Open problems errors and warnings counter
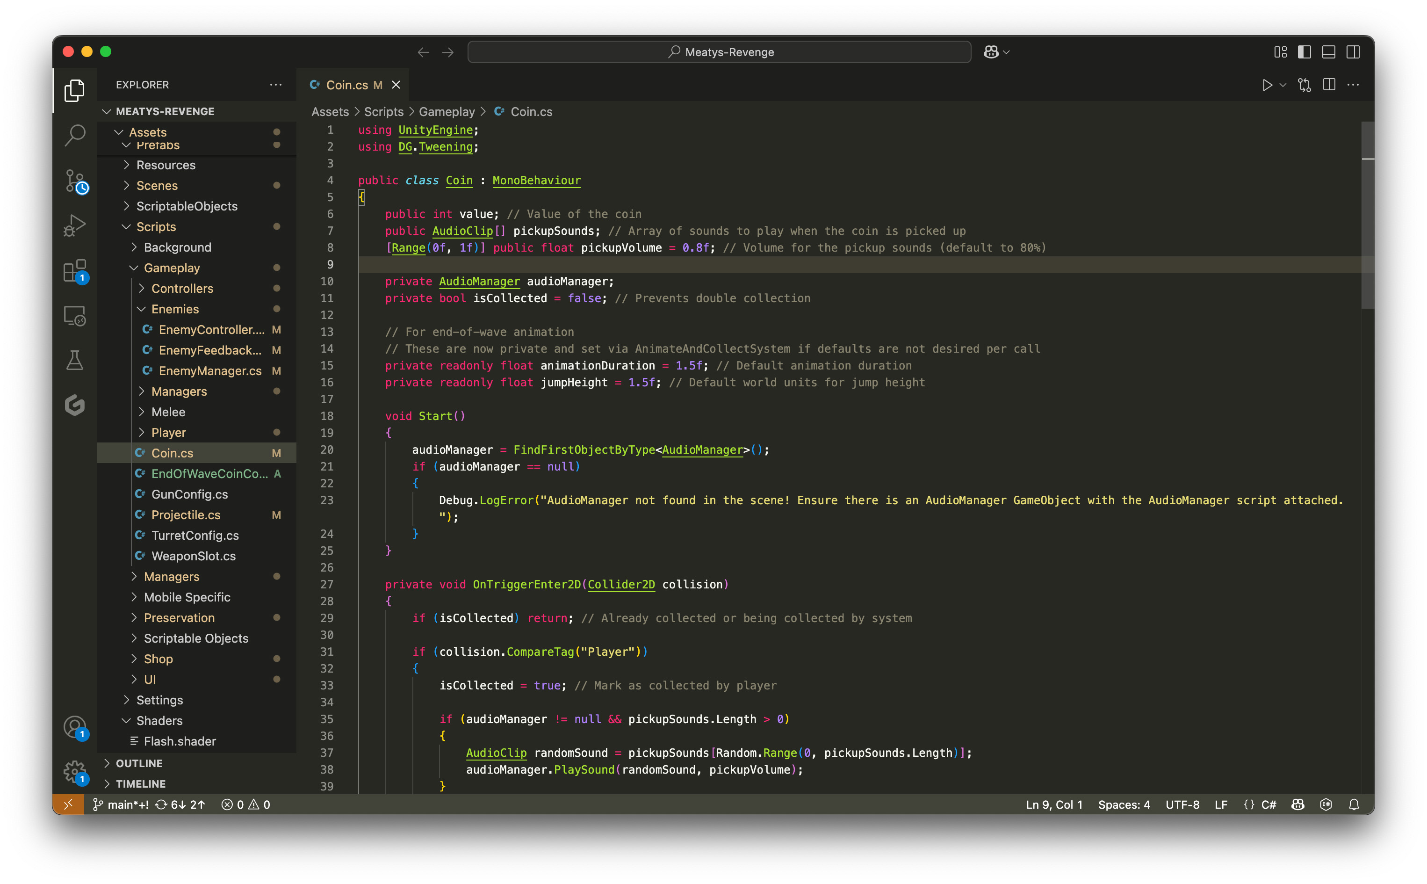1427x884 pixels. pos(245,804)
